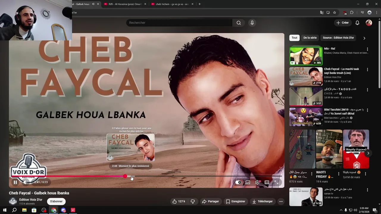Click the Chrome taskbar icon

54,210
